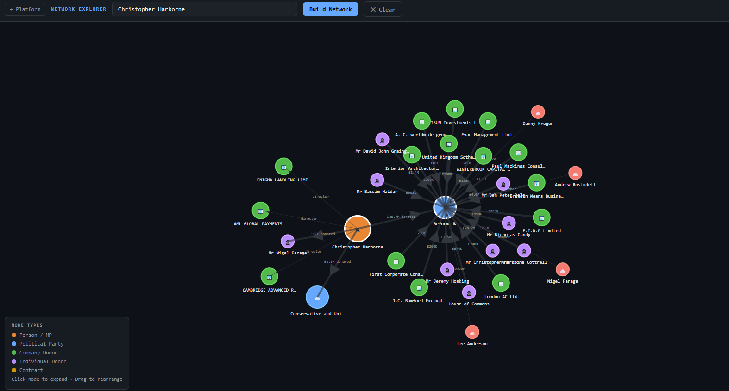
Task: Expand the AML GLOBAL PAYMENTS node
Action: coord(261,211)
